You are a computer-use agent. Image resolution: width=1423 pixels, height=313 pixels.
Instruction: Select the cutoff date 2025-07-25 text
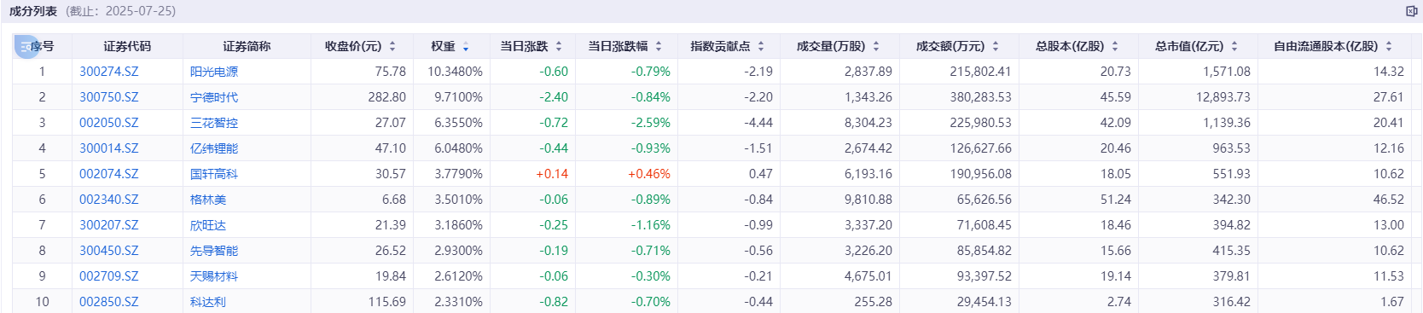(x=140, y=11)
